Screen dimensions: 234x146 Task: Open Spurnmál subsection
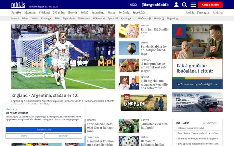(113, 18)
